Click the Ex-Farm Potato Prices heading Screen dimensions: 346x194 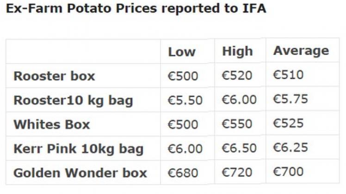click(x=136, y=9)
